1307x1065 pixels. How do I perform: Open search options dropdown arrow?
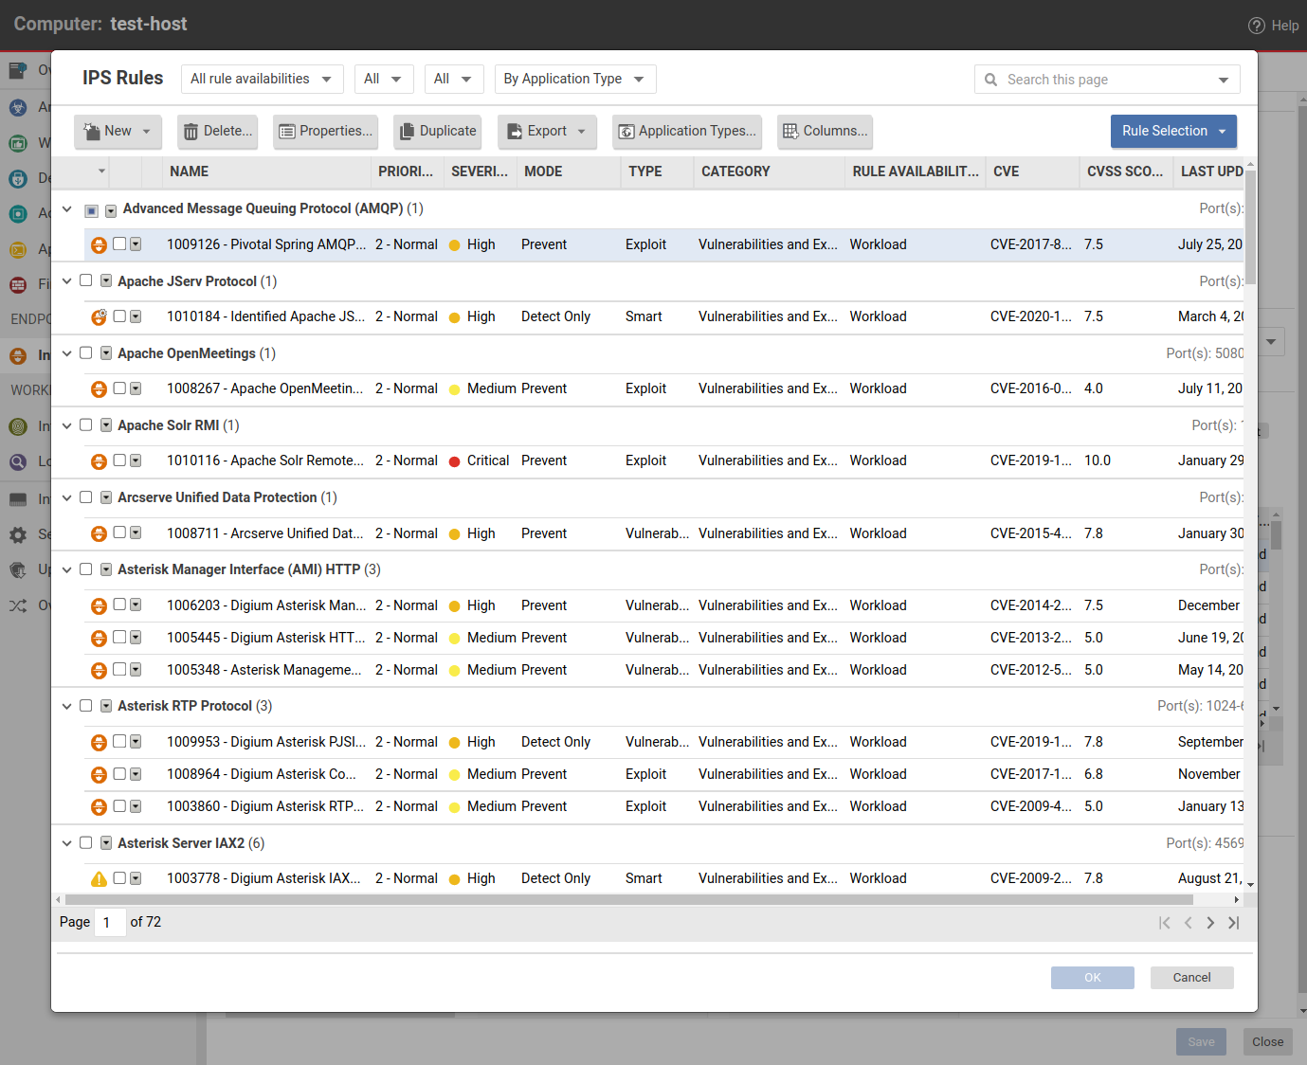[1224, 80]
